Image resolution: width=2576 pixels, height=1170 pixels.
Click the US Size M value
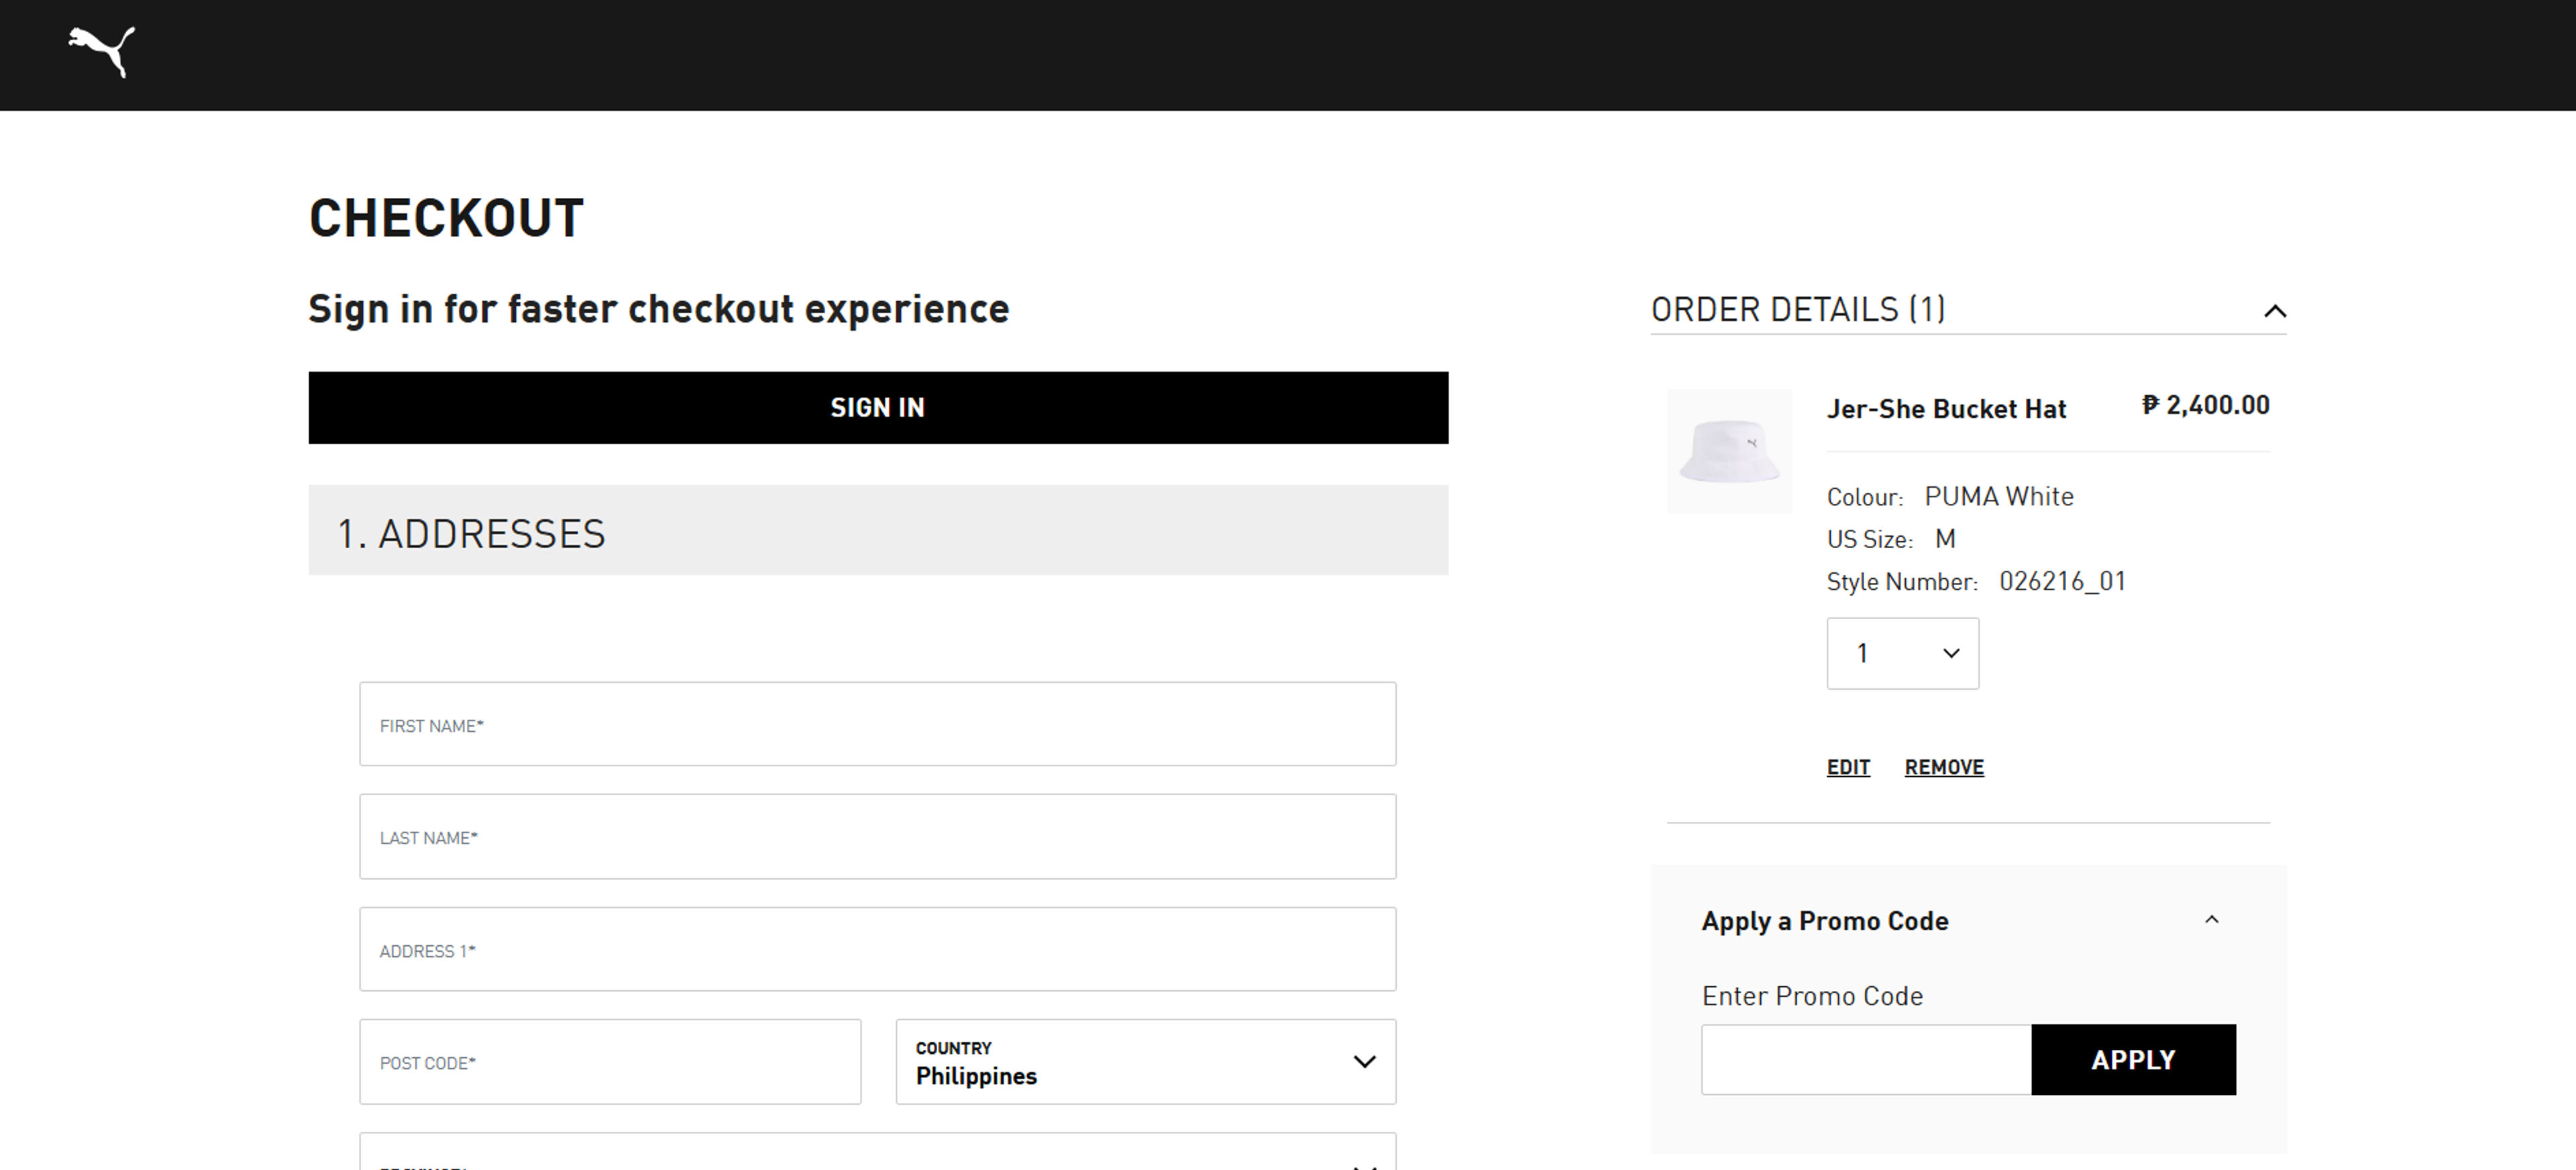tap(1945, 539)
